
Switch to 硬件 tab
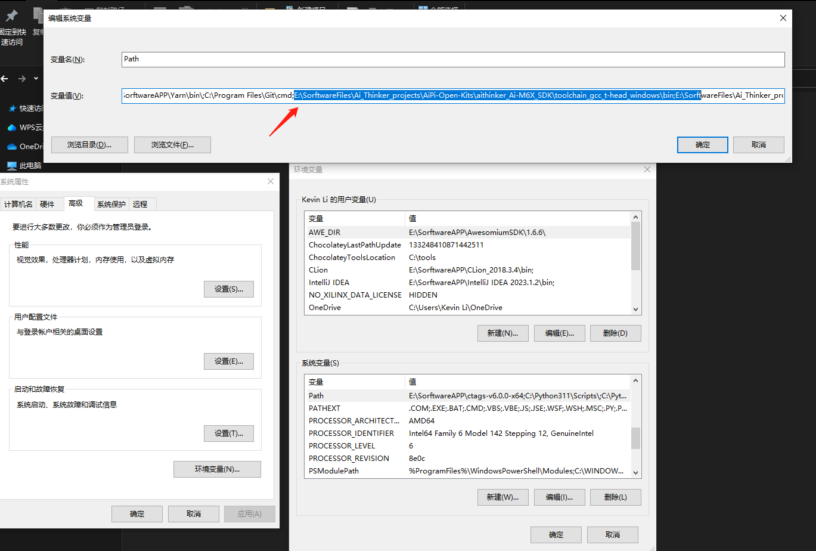47,204
